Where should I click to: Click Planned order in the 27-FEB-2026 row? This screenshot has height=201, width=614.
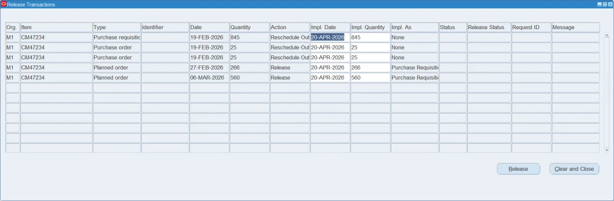tap(117, 68)
